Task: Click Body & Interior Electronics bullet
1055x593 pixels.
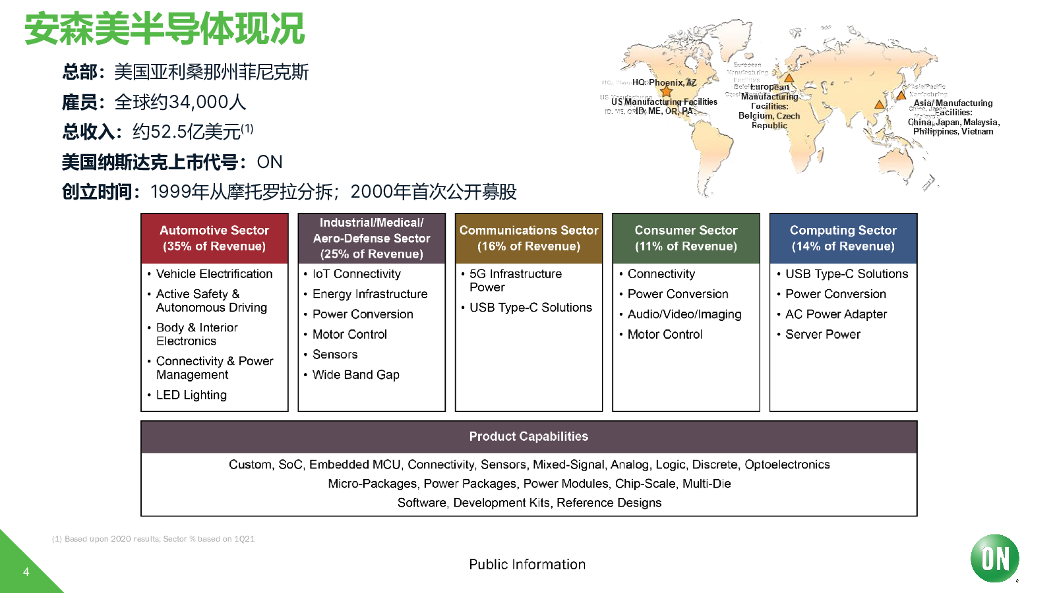Action: (197, 334)
